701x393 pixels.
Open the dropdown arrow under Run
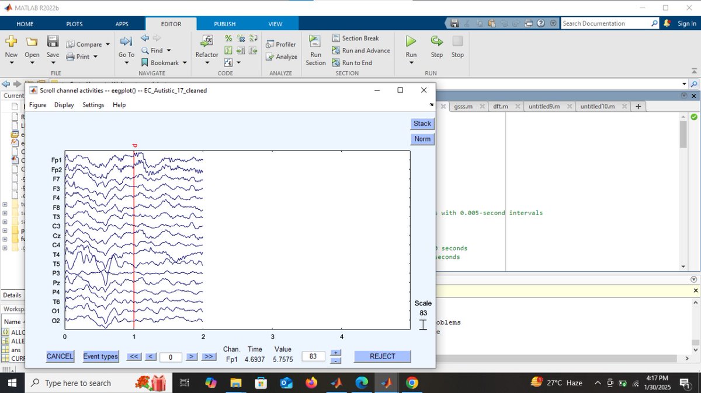tap(411, 63)
